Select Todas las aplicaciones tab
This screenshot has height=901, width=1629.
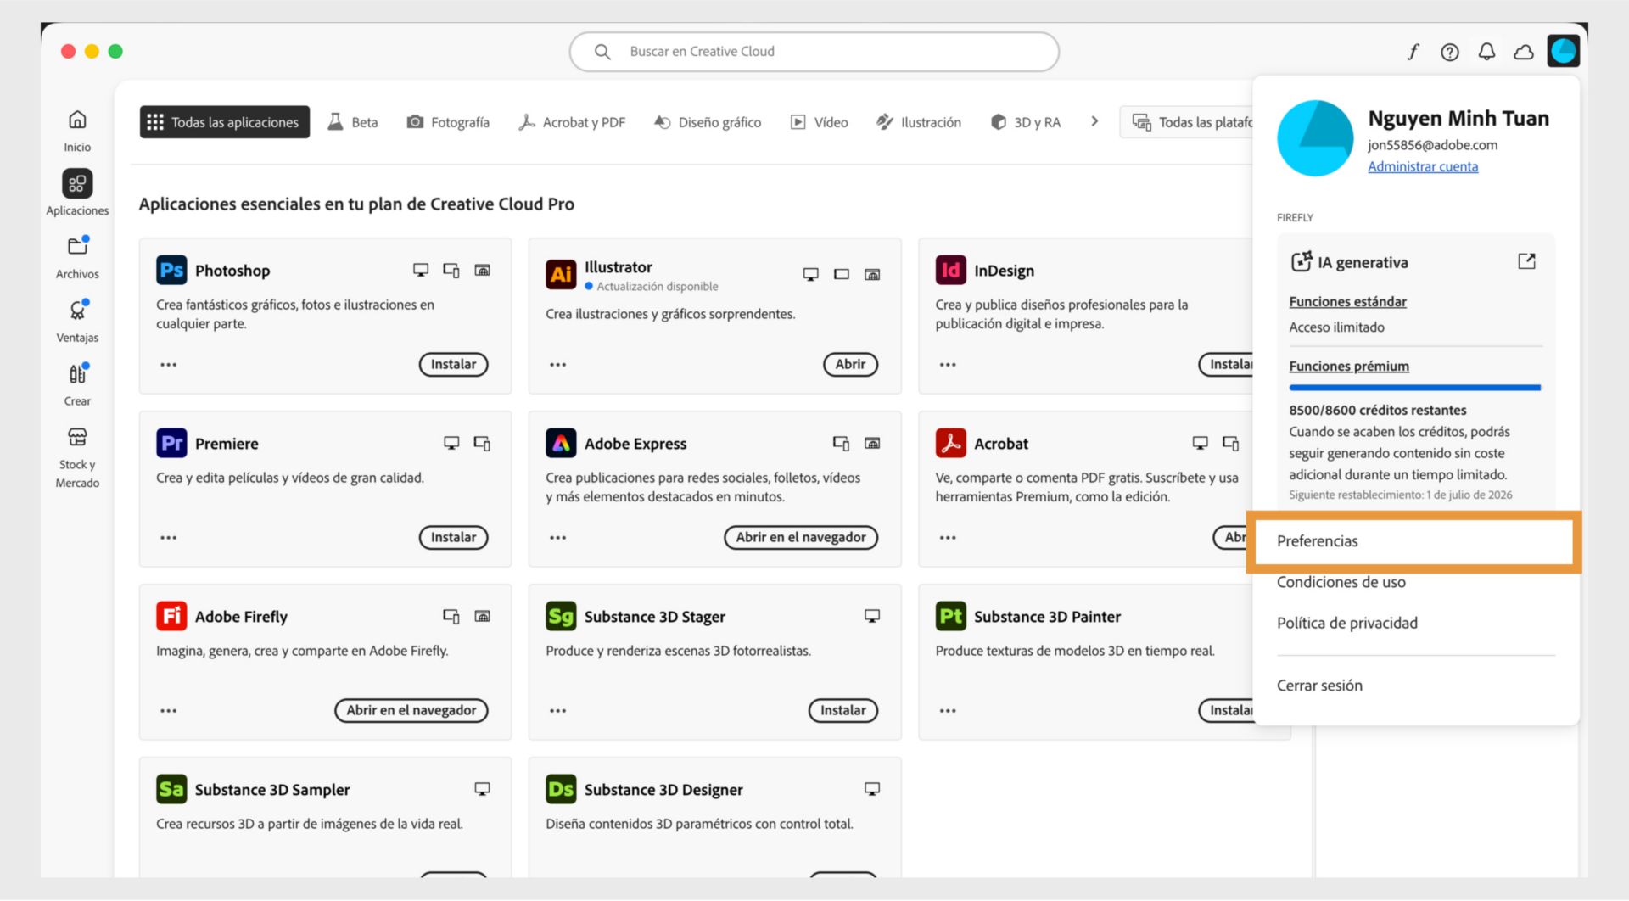pos(225,122)
